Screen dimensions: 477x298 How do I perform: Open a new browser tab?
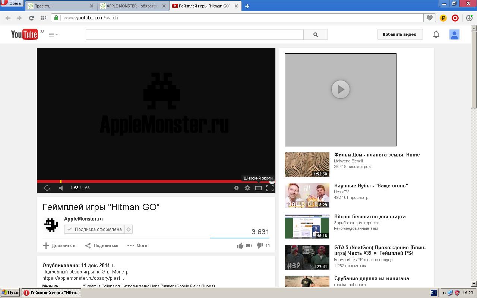tap(247, 6)
